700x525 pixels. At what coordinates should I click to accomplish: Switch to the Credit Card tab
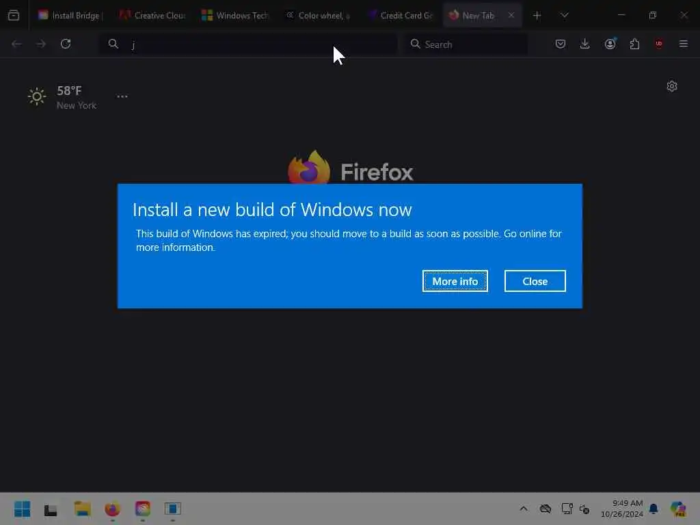pos(400,16)
